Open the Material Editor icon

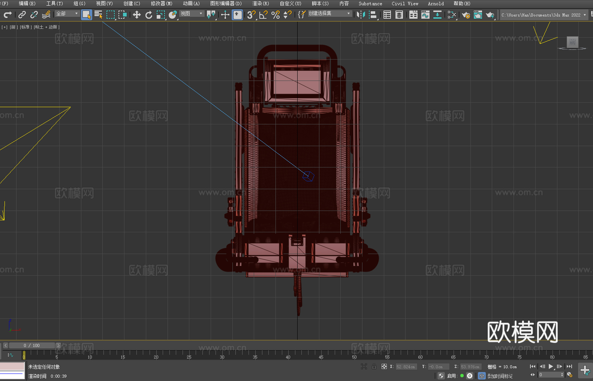pyautogui.click(x=452, y=15)
